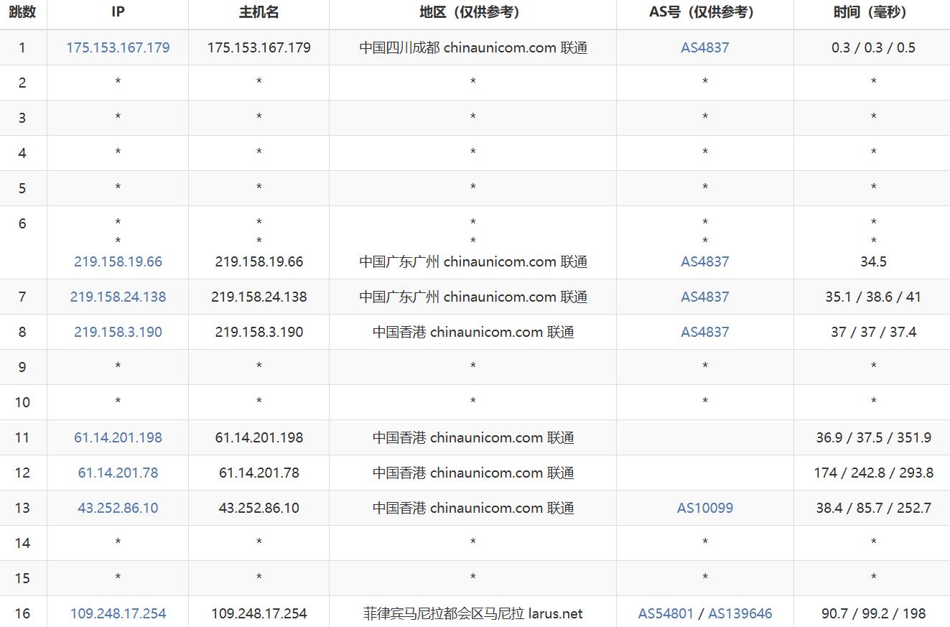Image resolution: width=950 pixels, height=627 pixels.
Task: Select hostname cell 43.252.86.10
Action: [x=259, y=508]
